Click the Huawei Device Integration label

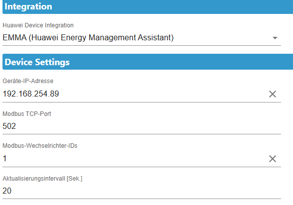coord(38,25)
